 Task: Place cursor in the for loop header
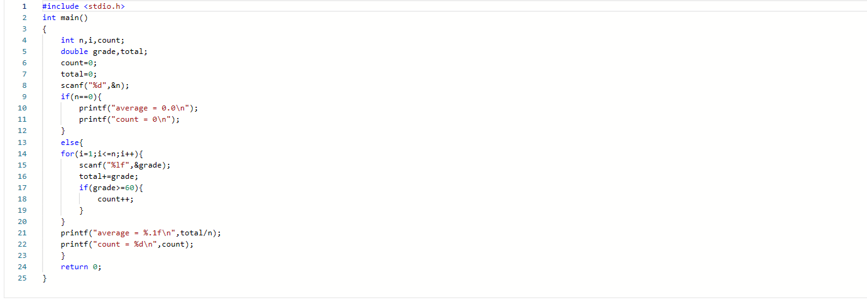(x=102, y=154)
